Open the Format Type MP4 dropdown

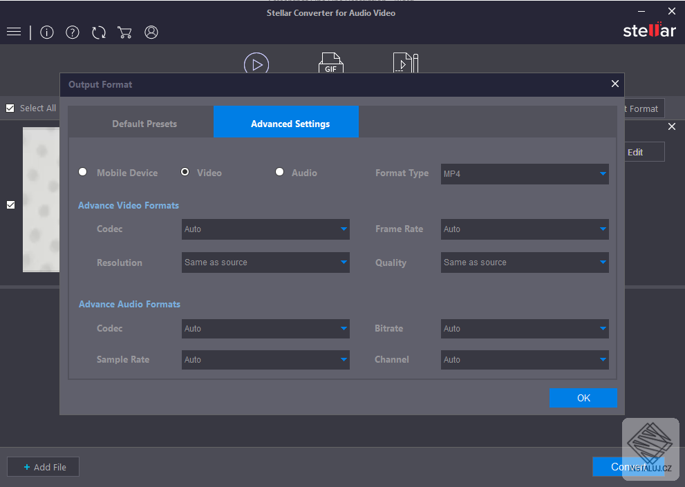525,174
